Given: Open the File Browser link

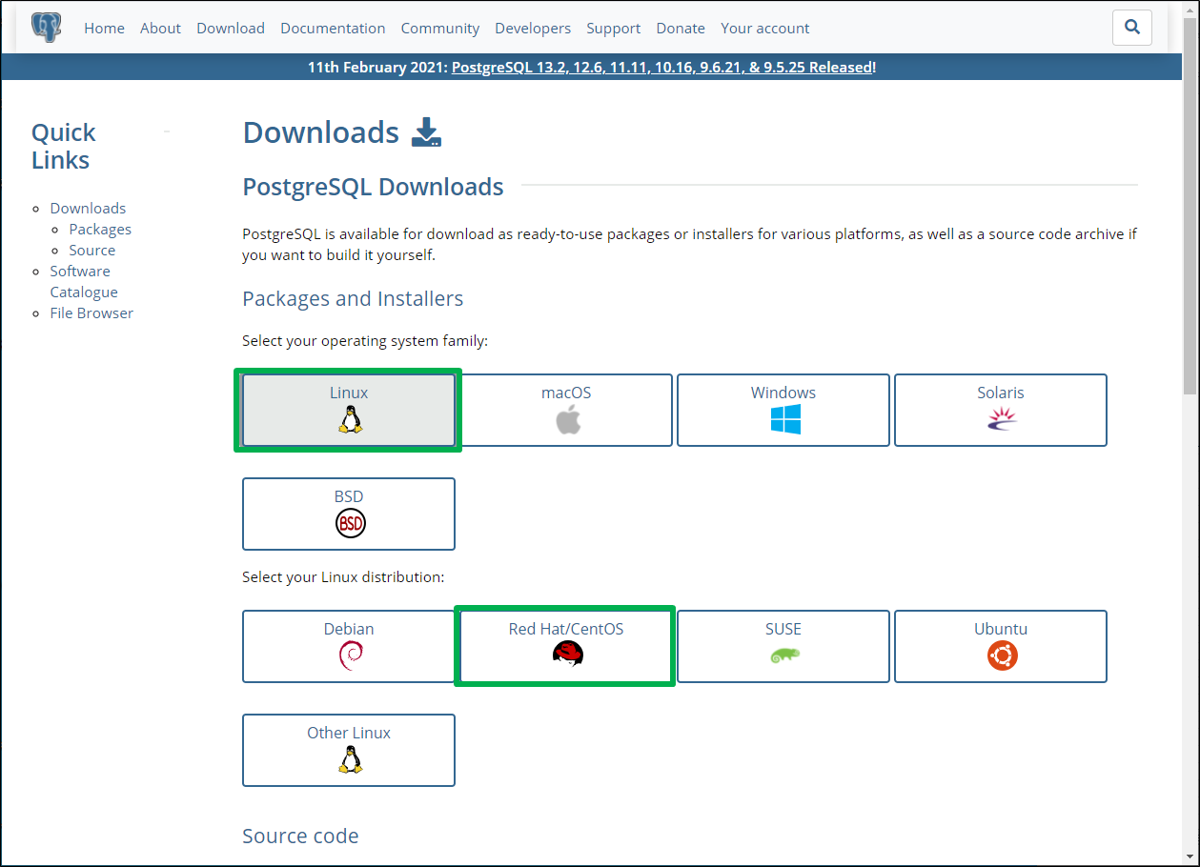Looking at the screenshot, I should click(92, 313).
